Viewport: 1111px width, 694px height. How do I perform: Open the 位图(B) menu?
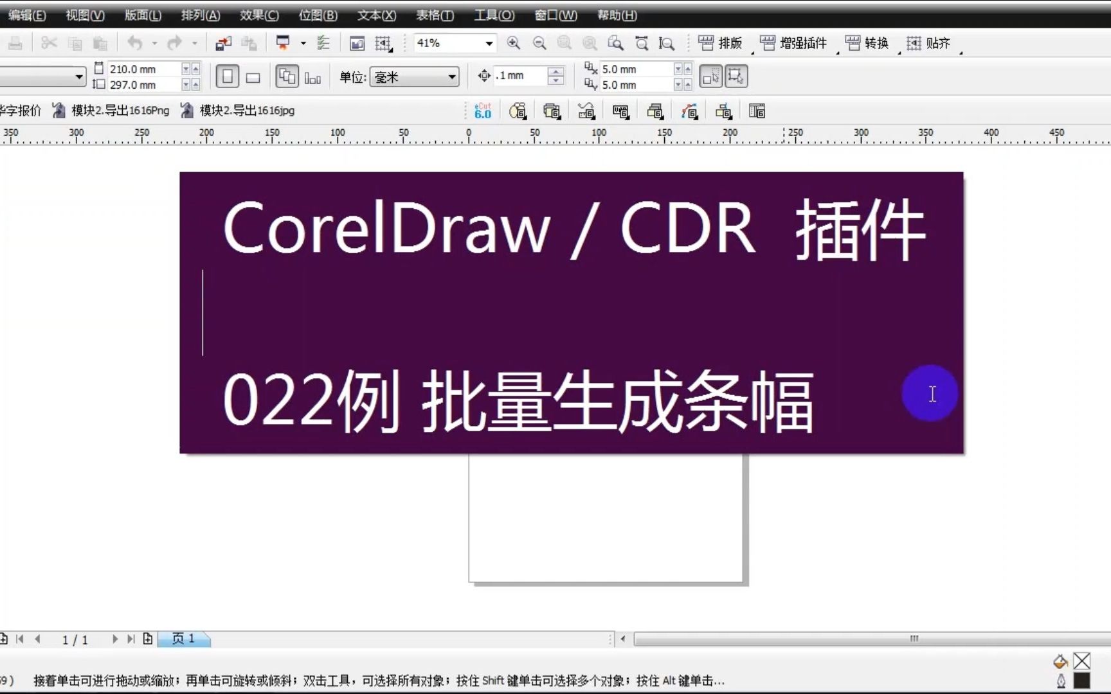pyautogui.click(x=318, y=15)
